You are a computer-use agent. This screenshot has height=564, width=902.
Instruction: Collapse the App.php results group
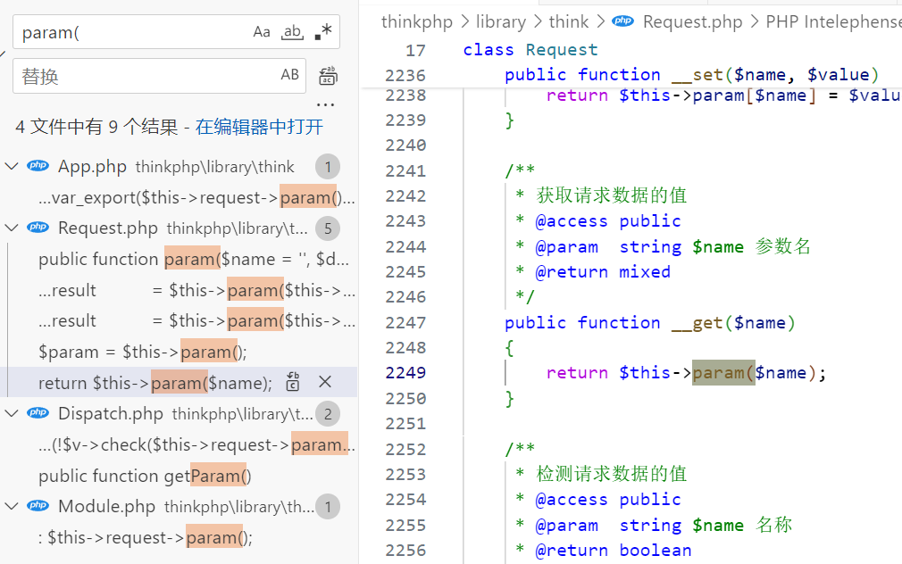coord(13,167)
